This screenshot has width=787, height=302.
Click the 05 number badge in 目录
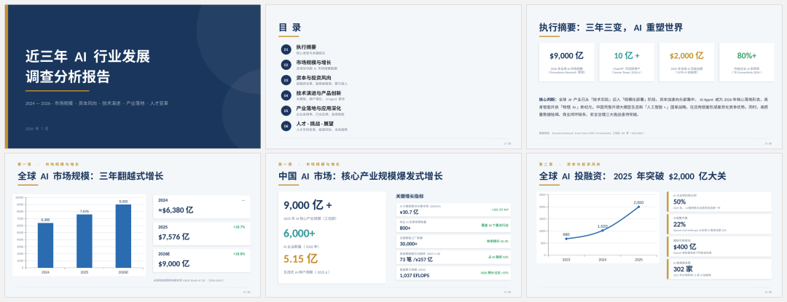pyautogui.click(x=286, y=111)
